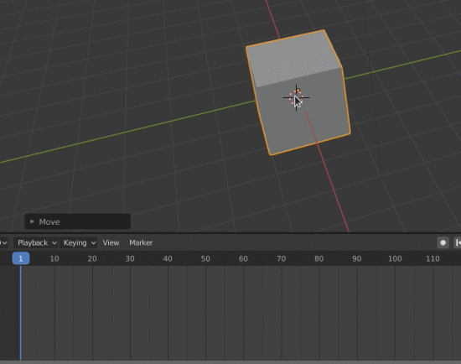Click frame 30 on the timeline ruler
Image resolution: width=461 pixels, height=364 pixels.
coord(130,258)
